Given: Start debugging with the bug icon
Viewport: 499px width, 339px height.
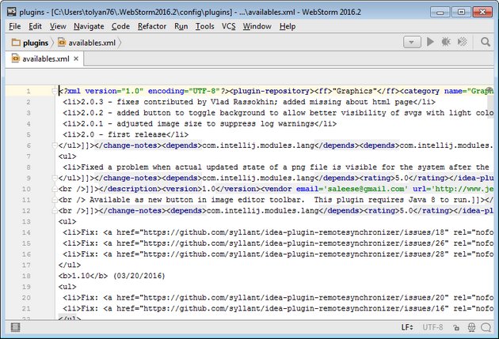Looking at the screenshot, I should pyautogui.click(x=448, y=42).
